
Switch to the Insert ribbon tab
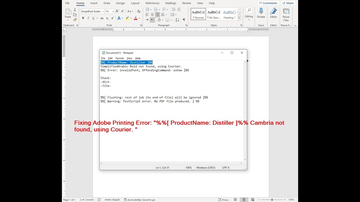coord(94,3)
